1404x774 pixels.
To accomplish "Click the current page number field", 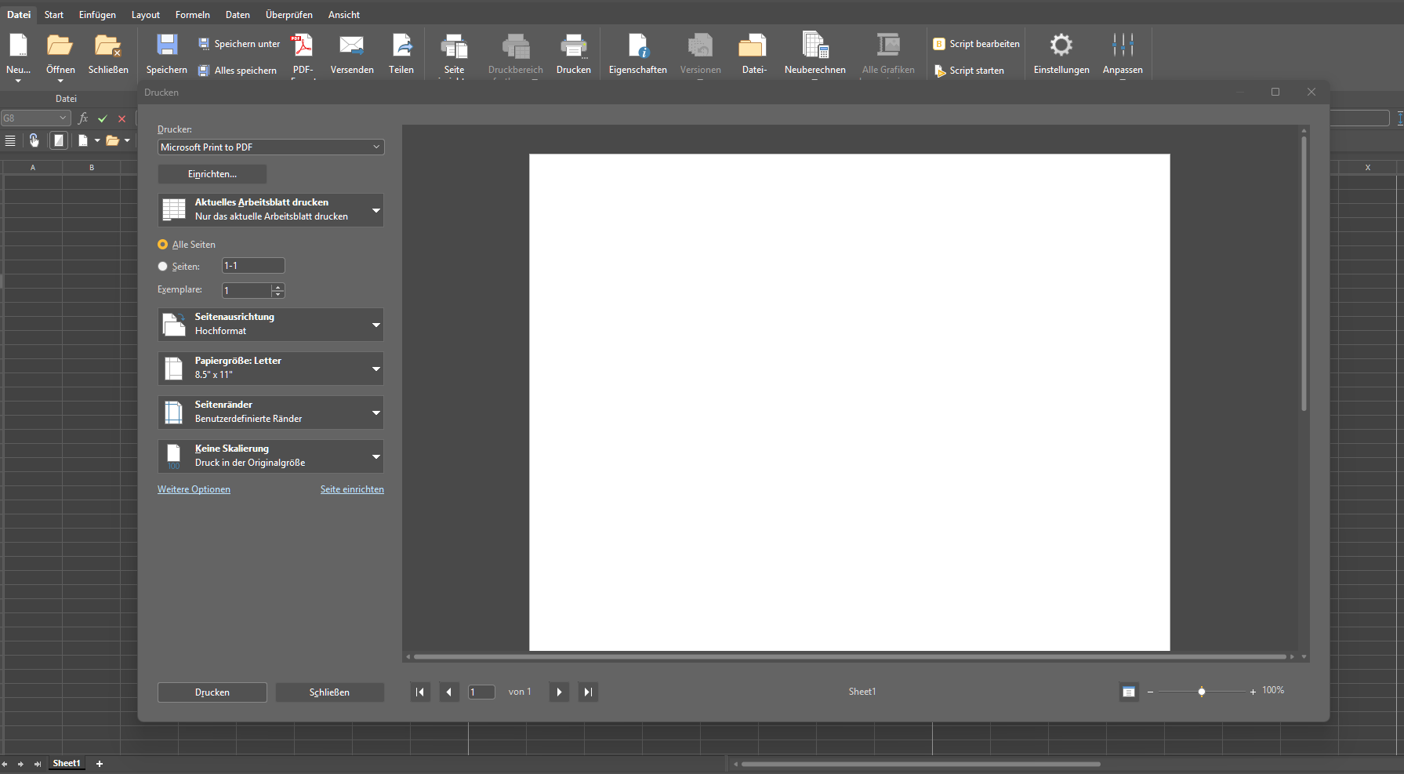I will point(481,692).
